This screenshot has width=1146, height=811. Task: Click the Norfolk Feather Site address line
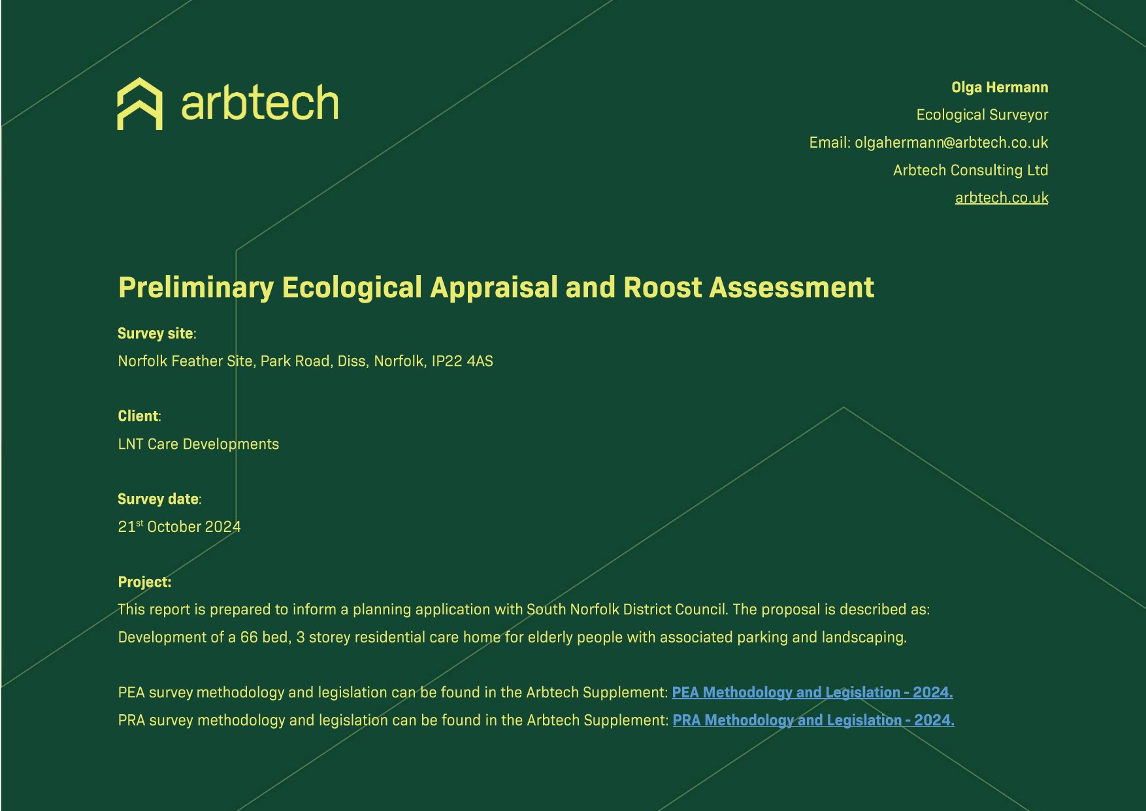pos(305,361)
